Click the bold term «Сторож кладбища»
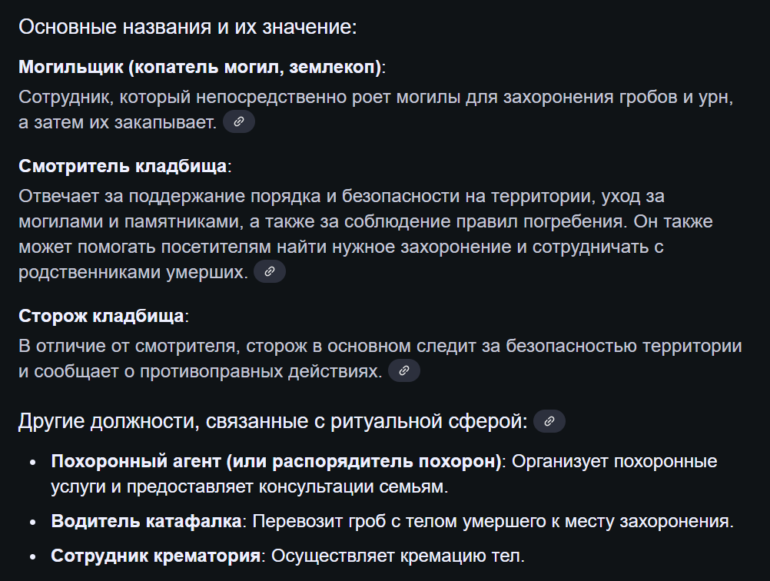The width and height of the screenshot is (770, 581). click(101, 317)
